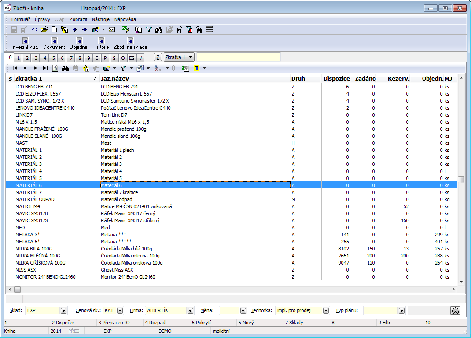Expand the Firma ALBERTÍK dropdown
The height and width of the screenshot is (338, 471).
[x=190, y=310]
